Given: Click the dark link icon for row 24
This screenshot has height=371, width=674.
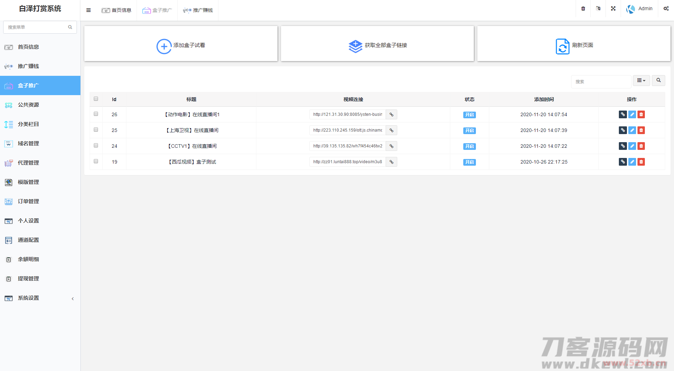Looking at the screenshot, I should click(x=623, y=146).
